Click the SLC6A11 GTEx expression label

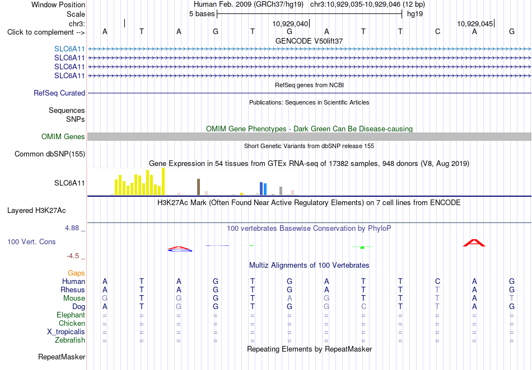(69, 183)
